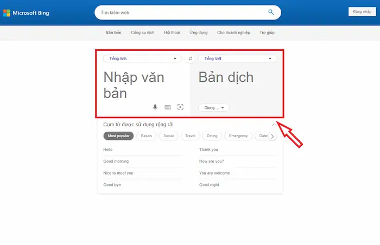The height and width of the screenshot is (245, 380).
Task: Click the phrase "Good morning"
Action: (x=116, y=161)
